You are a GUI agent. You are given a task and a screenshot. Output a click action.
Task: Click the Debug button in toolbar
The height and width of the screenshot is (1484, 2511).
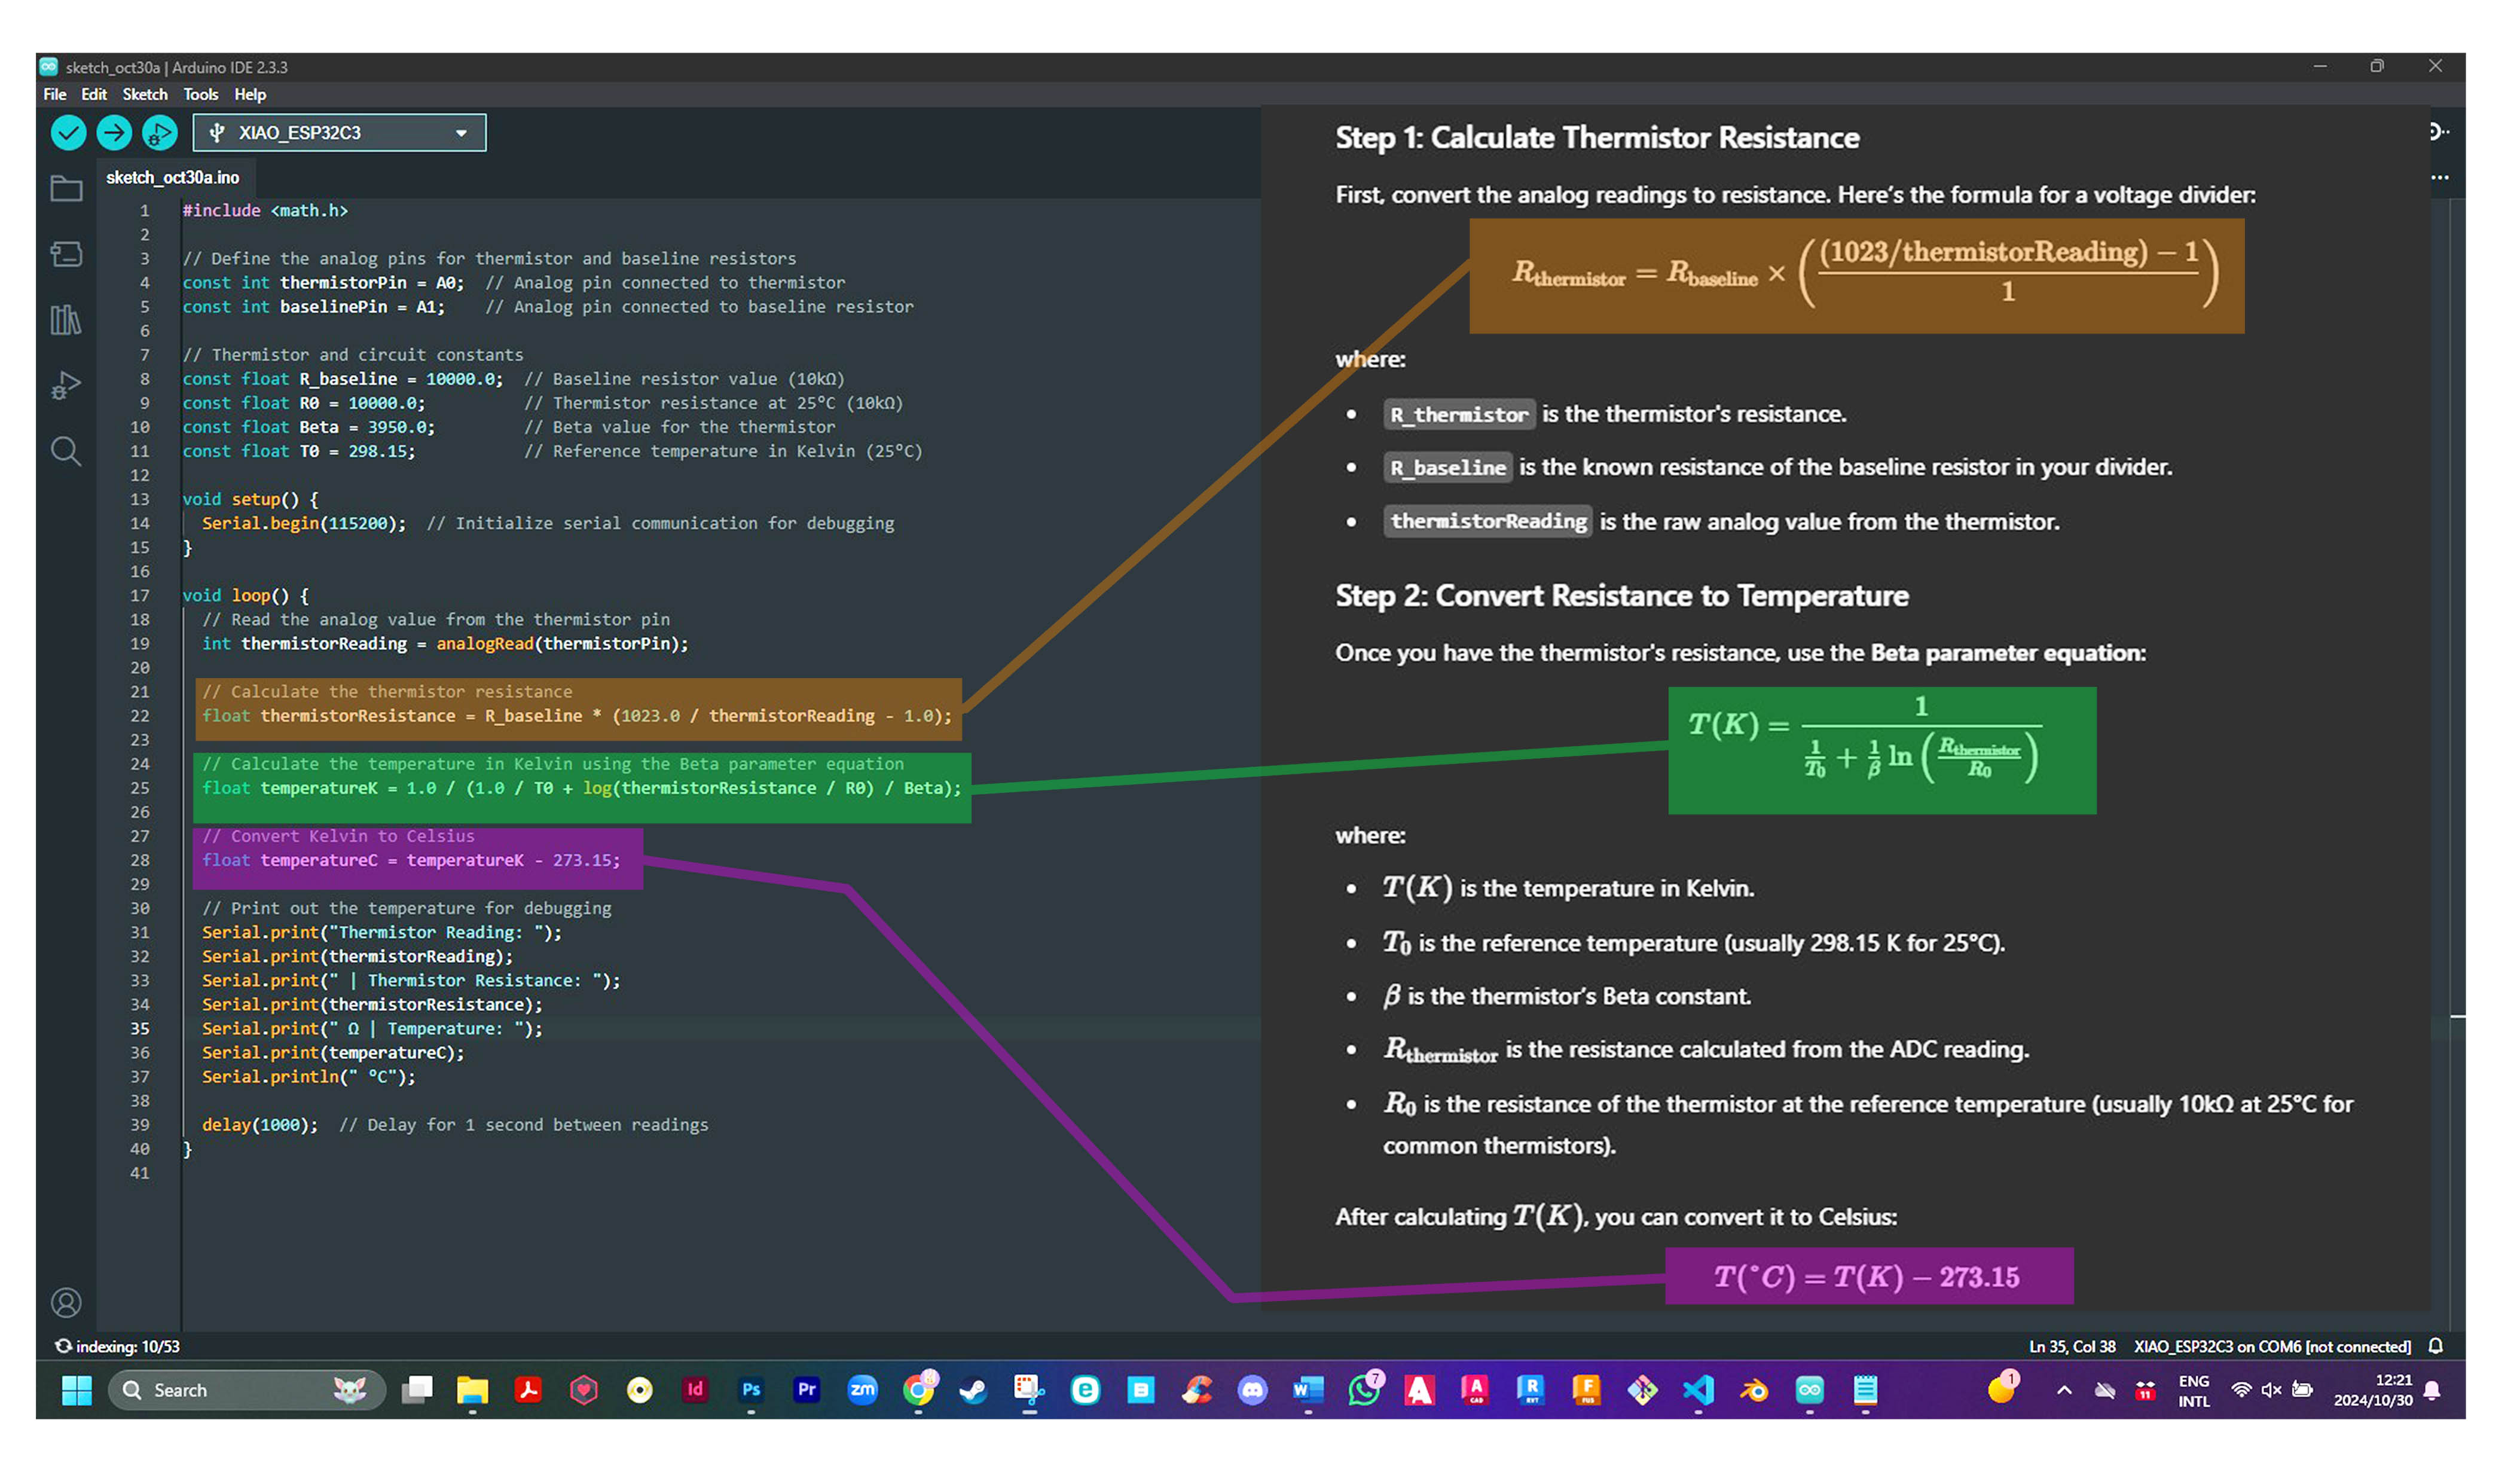pos(161,133)
